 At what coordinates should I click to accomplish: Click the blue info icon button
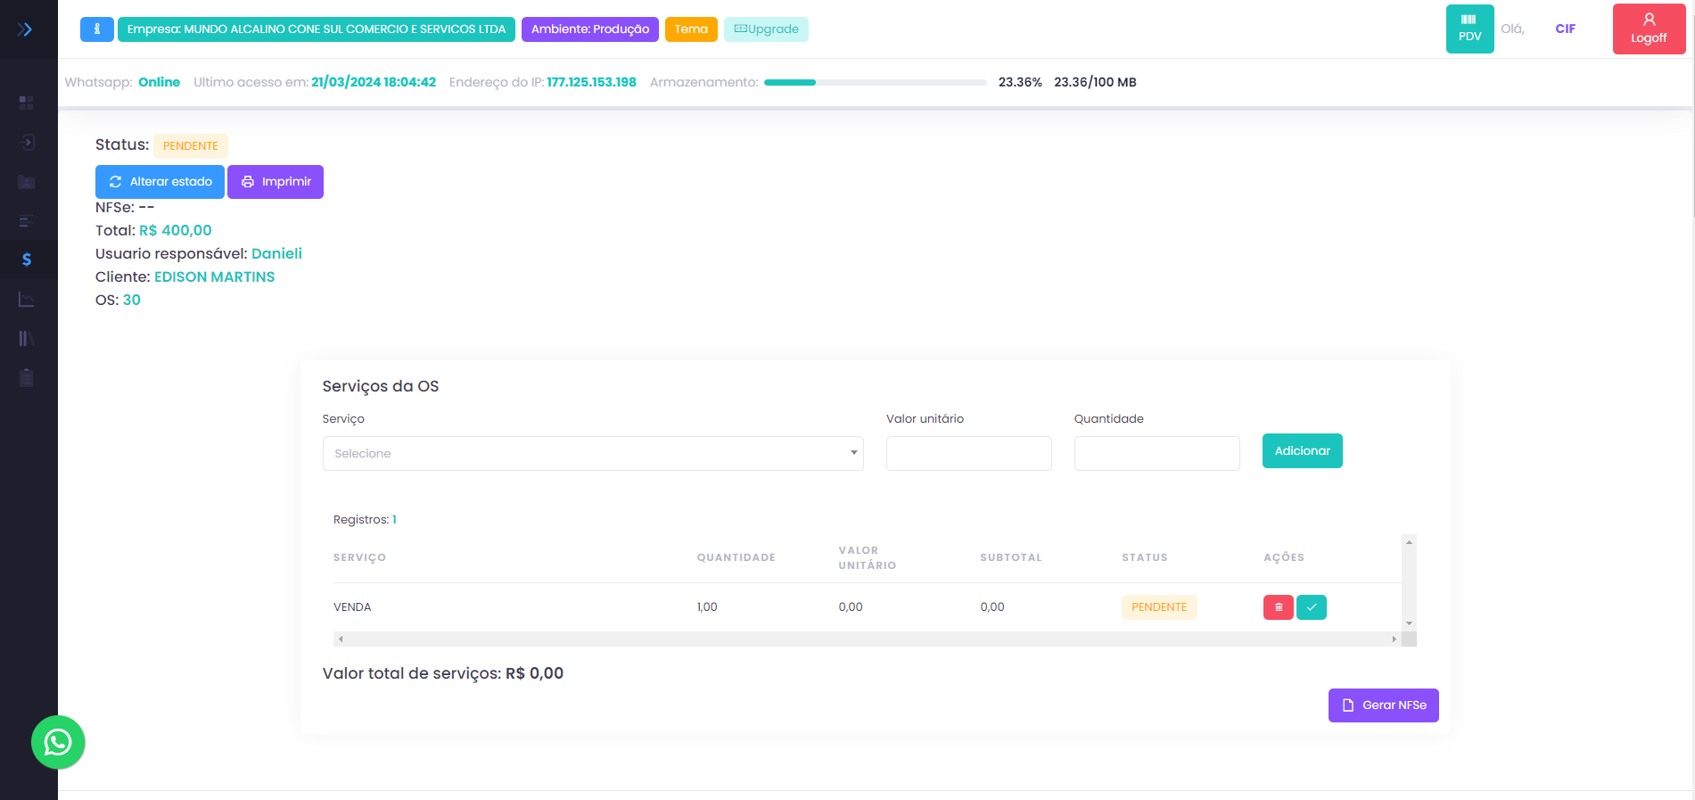96,29
